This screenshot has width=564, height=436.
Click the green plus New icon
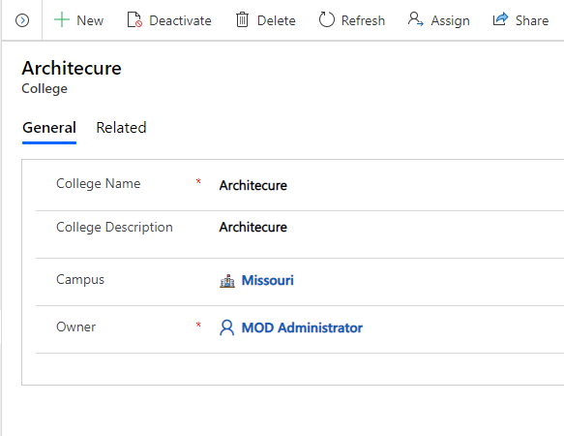click(62, 19)
